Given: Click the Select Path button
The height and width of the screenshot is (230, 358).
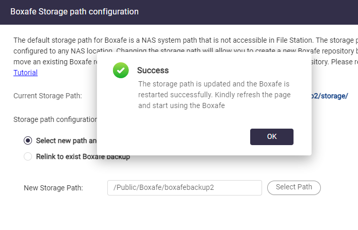Looking at the screenshot, I should tap(294, 187).
